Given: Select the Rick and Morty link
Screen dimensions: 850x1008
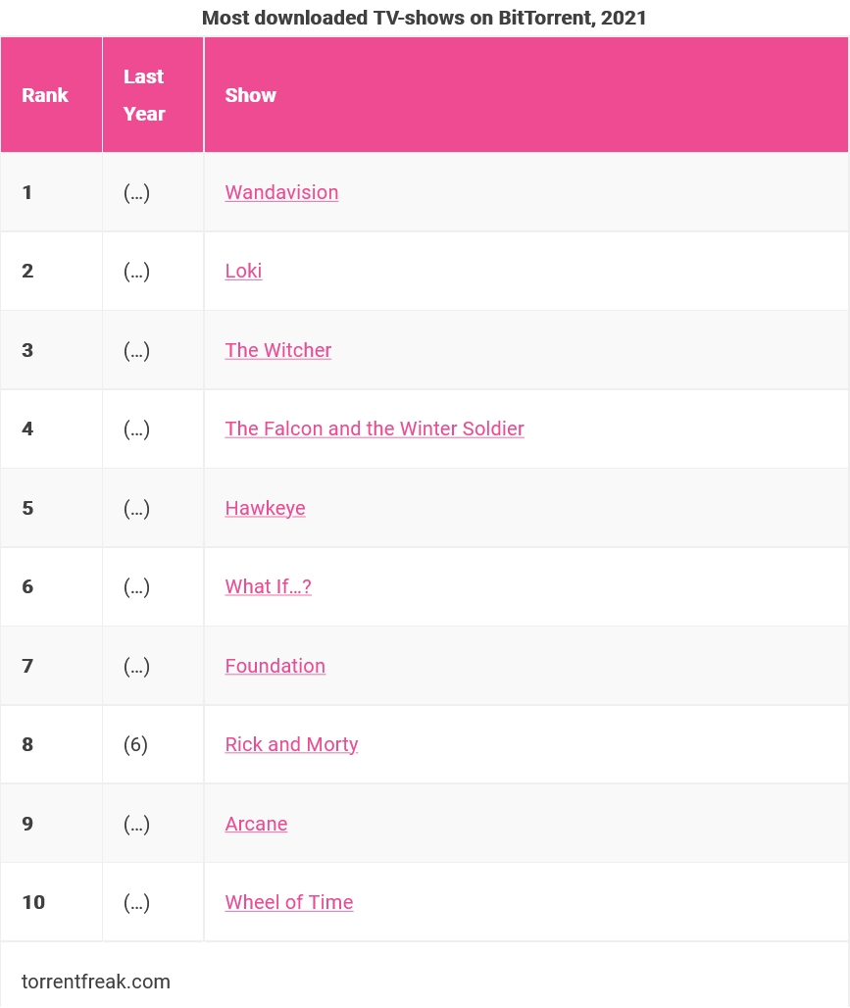Looking at the screenshot, I should pos(291,744).
